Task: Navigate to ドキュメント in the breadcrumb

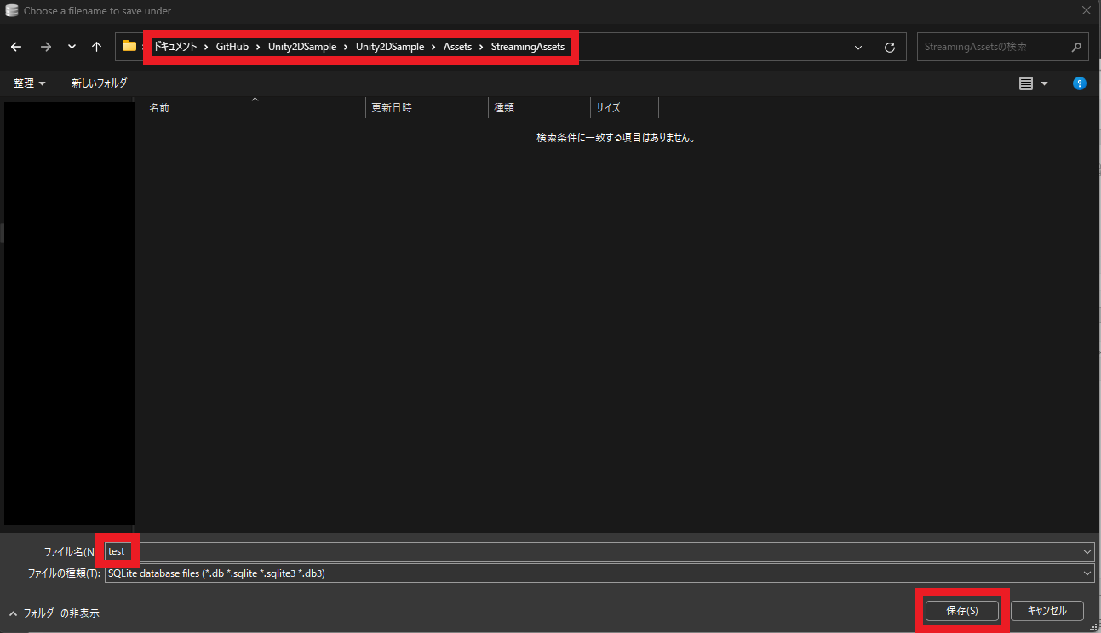Action: [x=175, y=47]
